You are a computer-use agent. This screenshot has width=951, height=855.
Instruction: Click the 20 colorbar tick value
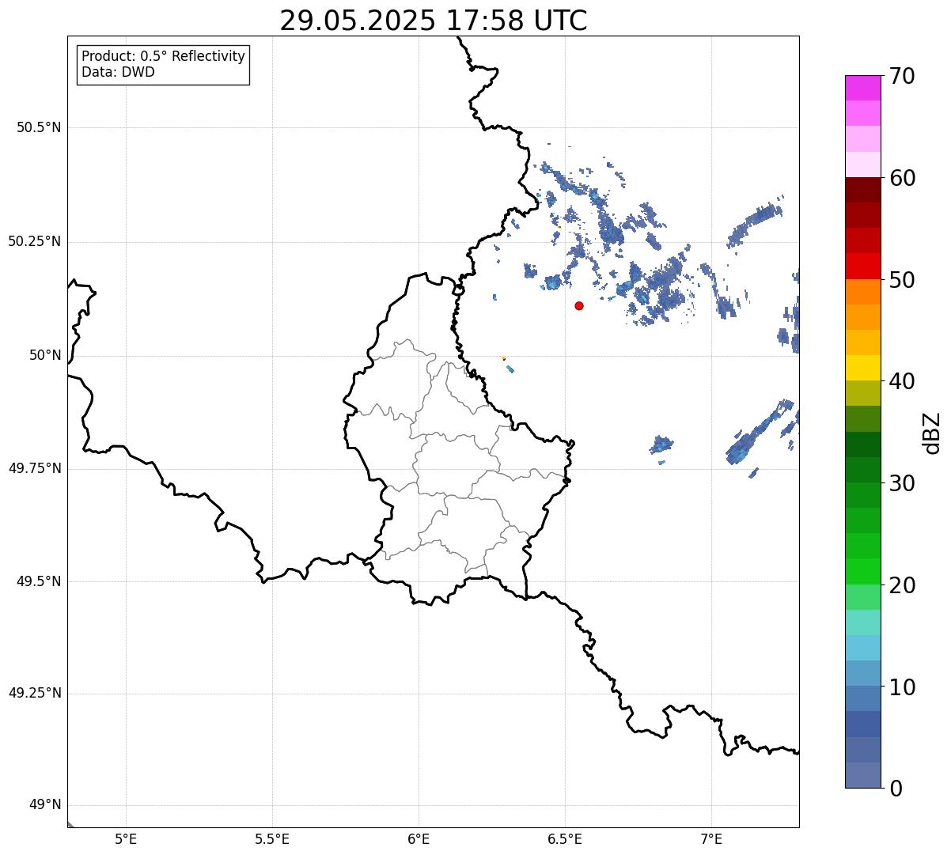coord(902,585)
